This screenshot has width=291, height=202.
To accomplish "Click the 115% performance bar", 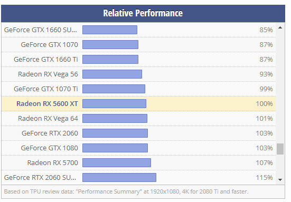I will 119,178.
